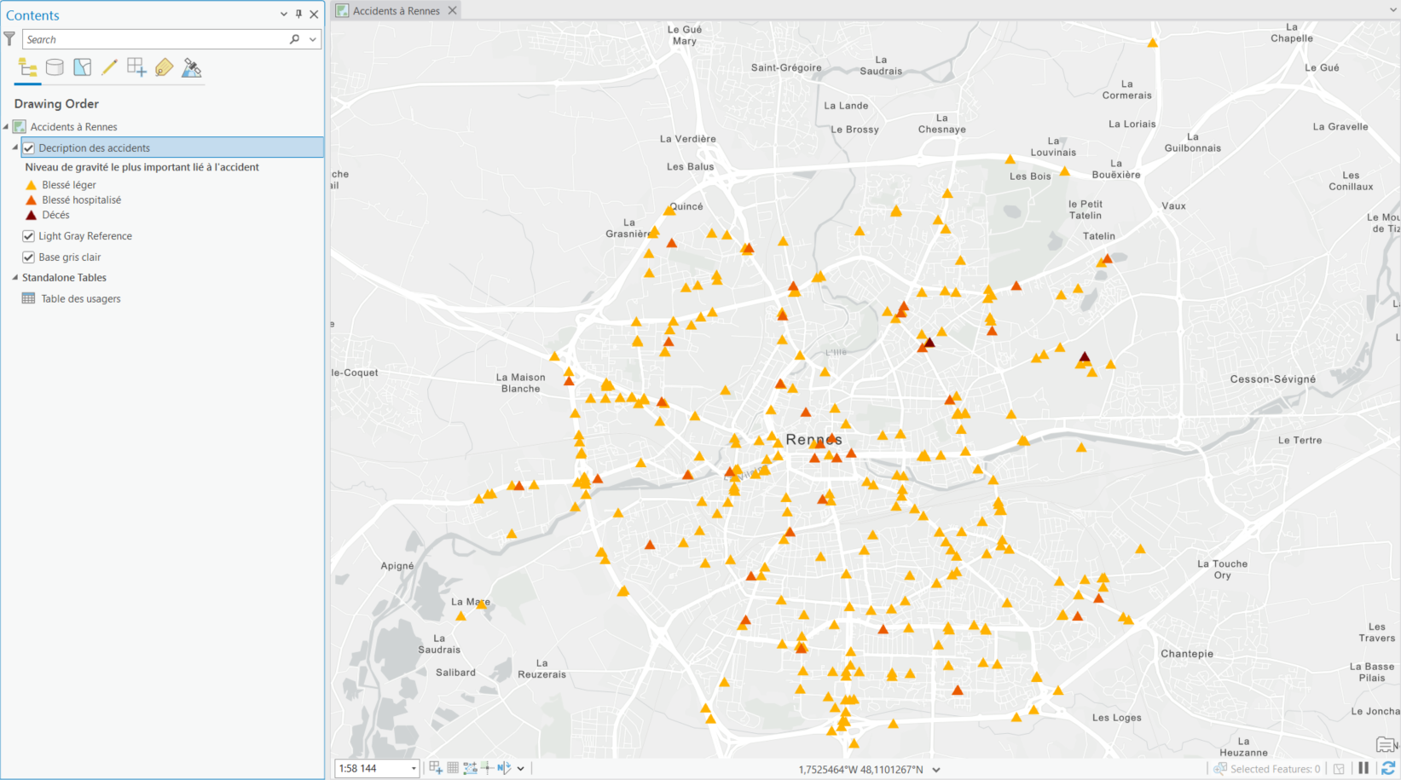The height and width of the screenshot is (780, 1401).
Task: Select the List By Drawing Order icon
Action: point(27,68)
